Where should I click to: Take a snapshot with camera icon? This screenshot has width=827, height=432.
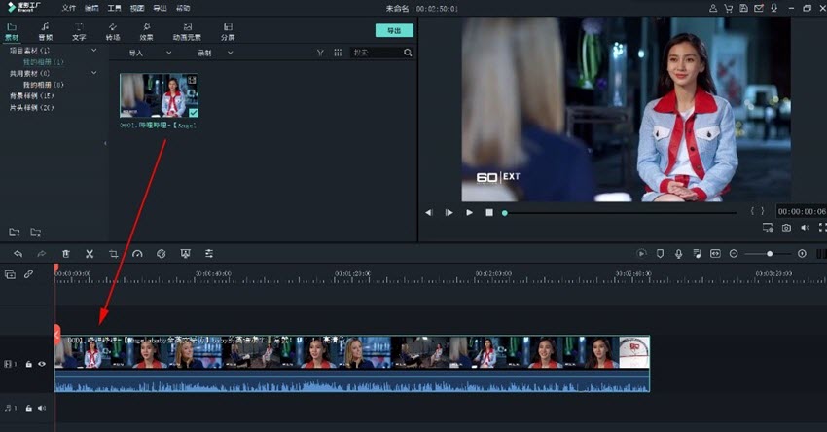pos(786,228)
